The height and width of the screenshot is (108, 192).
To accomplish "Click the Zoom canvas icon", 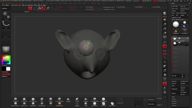I will click(x=165, y=24).
